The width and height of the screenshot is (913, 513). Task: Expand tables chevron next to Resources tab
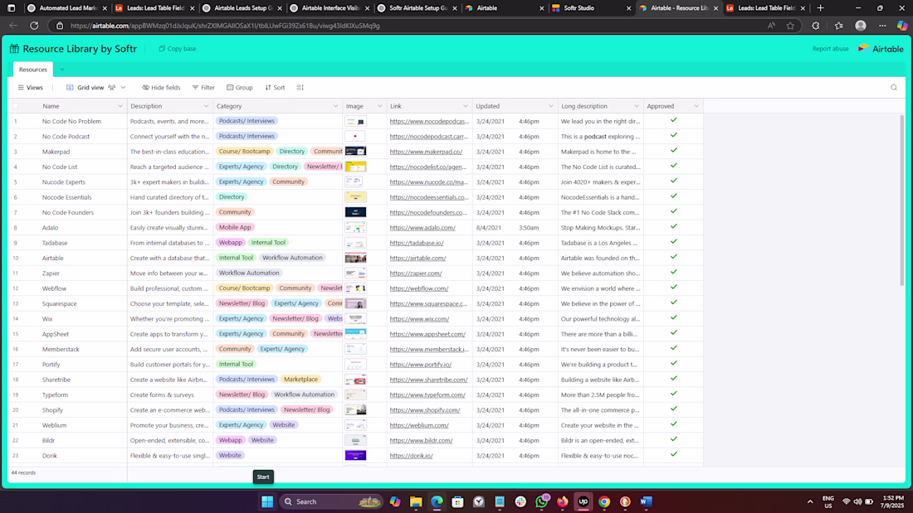pyautogui.click(x=61, y=70)
